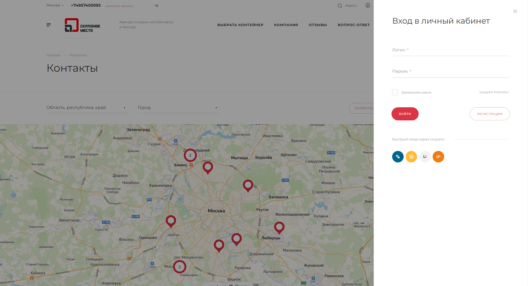The width and height of the screenshot is (528, 286).
Task: Go to the Отзывы menu item
Action: [318, 25]
